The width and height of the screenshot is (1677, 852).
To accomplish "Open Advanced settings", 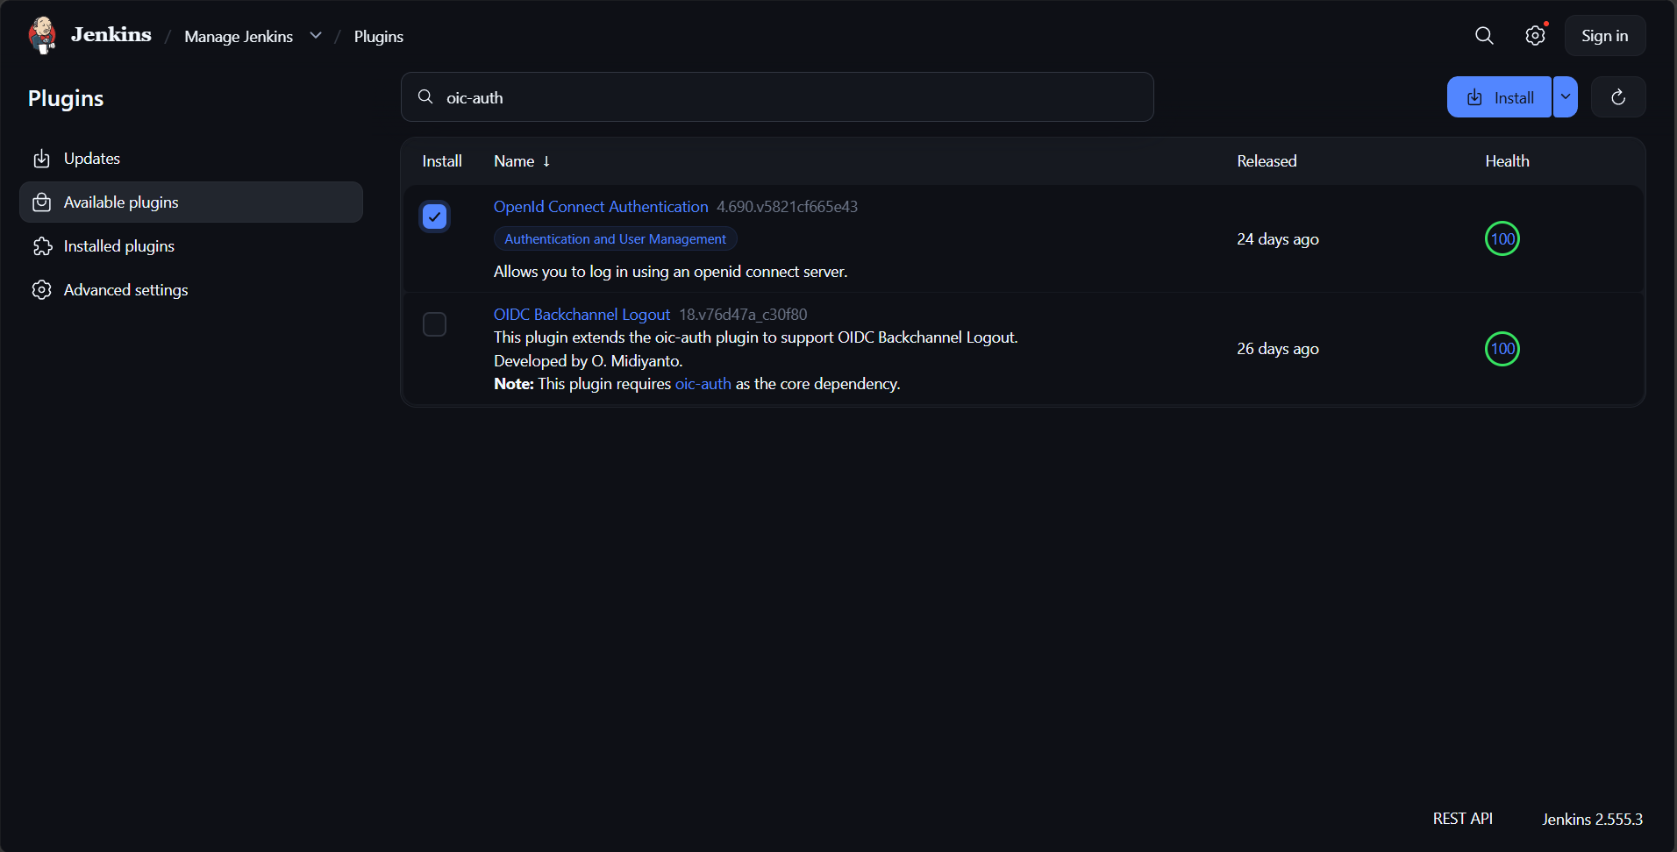I will [x=191, y=290].
